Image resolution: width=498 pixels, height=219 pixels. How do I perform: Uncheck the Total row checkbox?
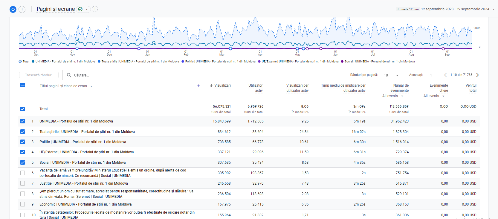click(22, 109)
